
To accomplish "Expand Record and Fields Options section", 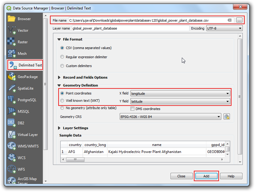I will [x=59, y=77].
